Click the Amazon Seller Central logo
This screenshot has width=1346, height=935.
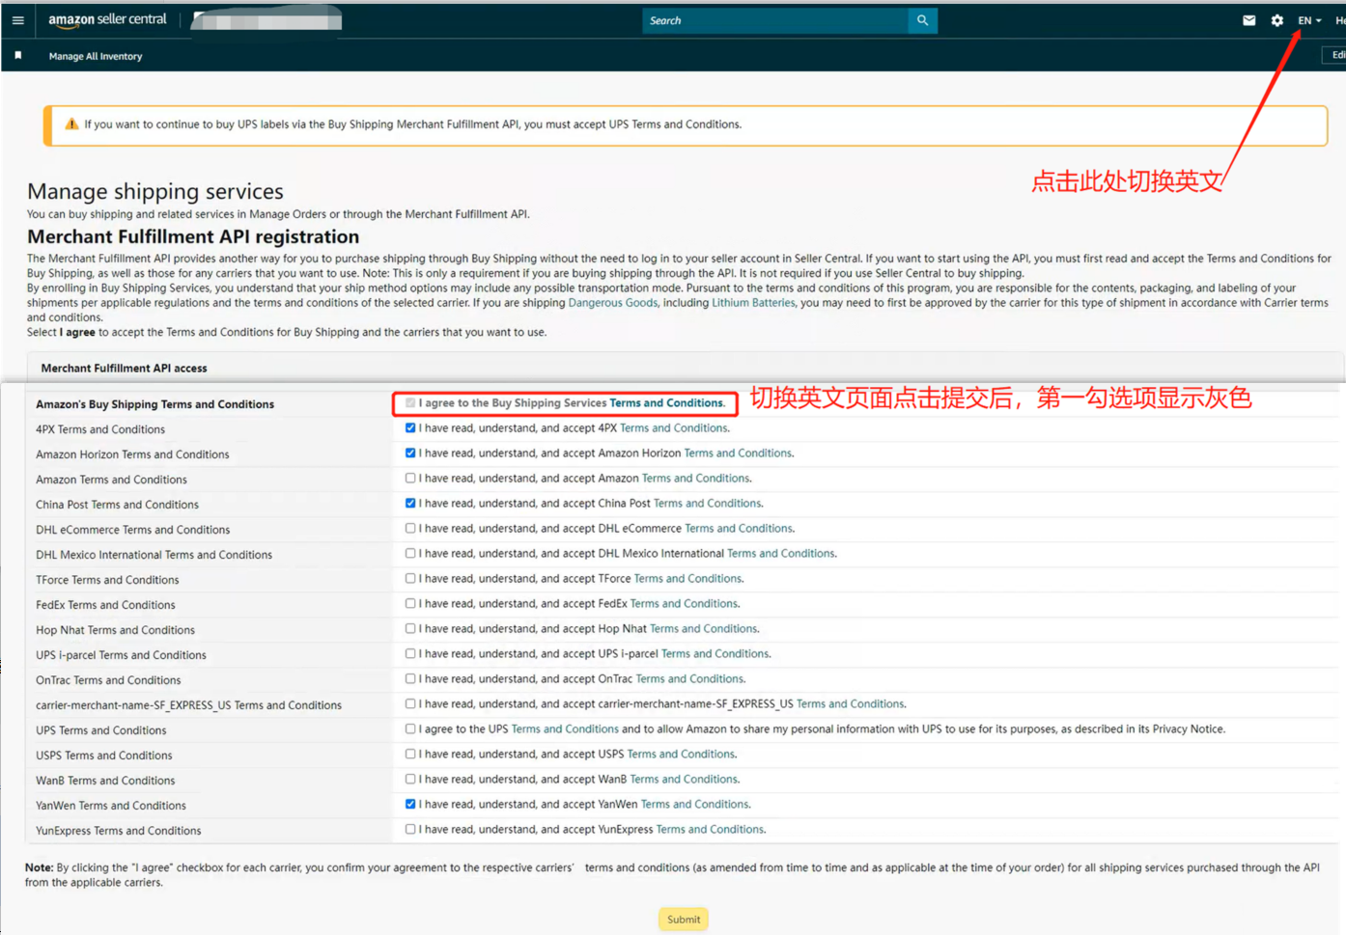[107, 20]
